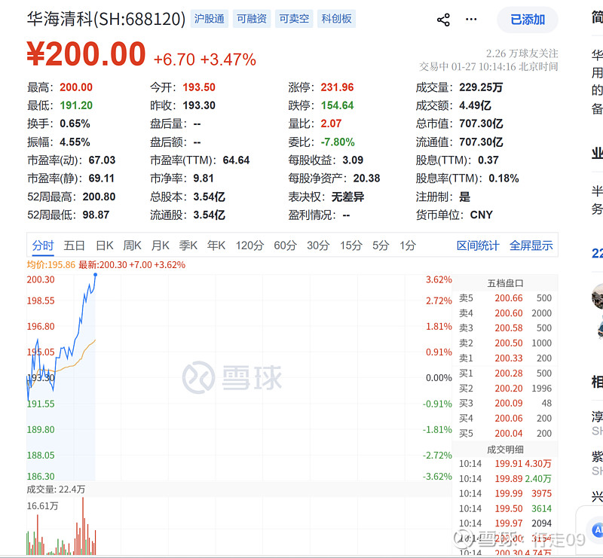Click the 可融资 tag

point(252,19)
